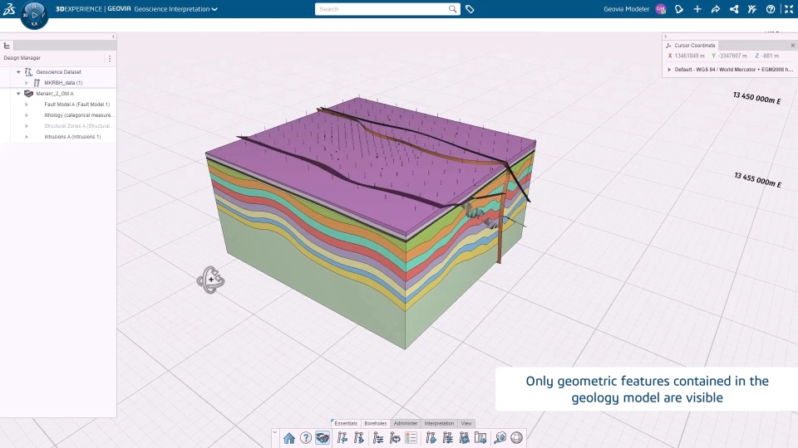Screen dimensions: 798x448
Task: Collapse the bottom action bar chevron
Action: 275,433
